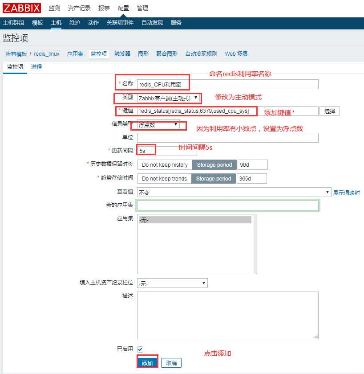Screen dimensions: 364x374
Task: Click the 新的应用集 input field
Action: [227, 205]
